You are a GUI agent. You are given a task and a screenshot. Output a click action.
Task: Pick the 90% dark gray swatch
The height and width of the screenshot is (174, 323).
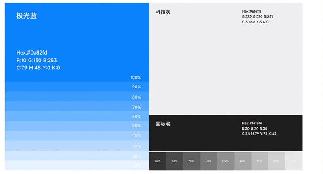[157, 161]
